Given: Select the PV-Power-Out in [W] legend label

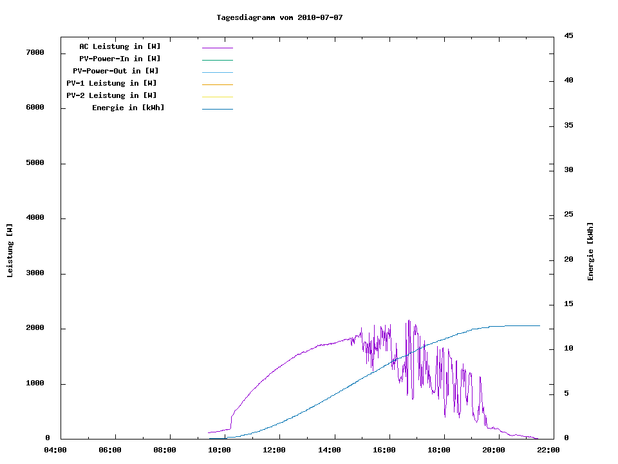Looking at the screenshot, I should pyautogui.click(x=116, y=71).
